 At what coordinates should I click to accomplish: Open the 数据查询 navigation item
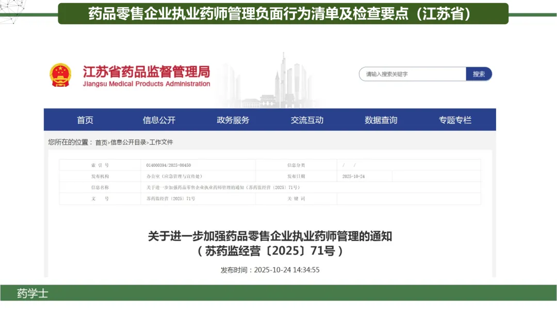[x=381, y=120]
